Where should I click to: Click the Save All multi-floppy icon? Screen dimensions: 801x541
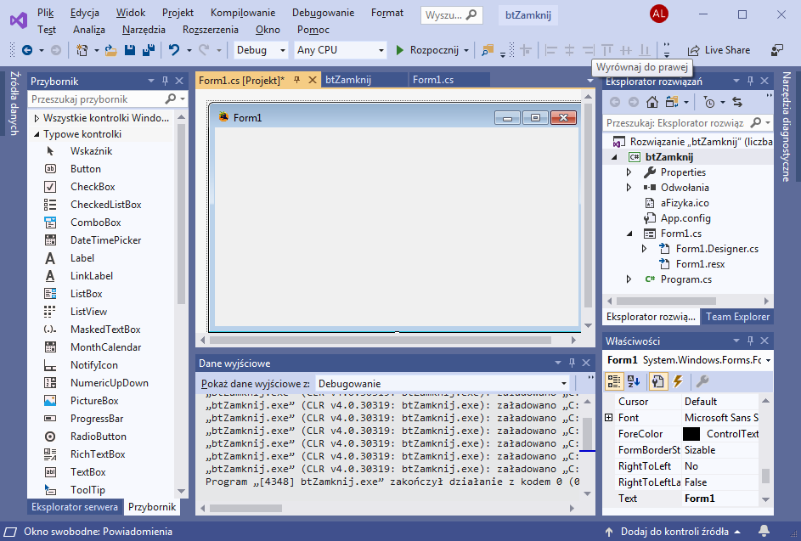(x=148, y=50)
